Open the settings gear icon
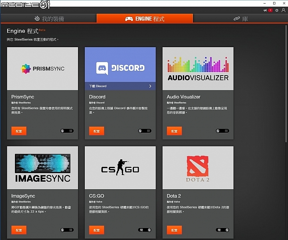 pyautogui.click(x=277, y=10)
